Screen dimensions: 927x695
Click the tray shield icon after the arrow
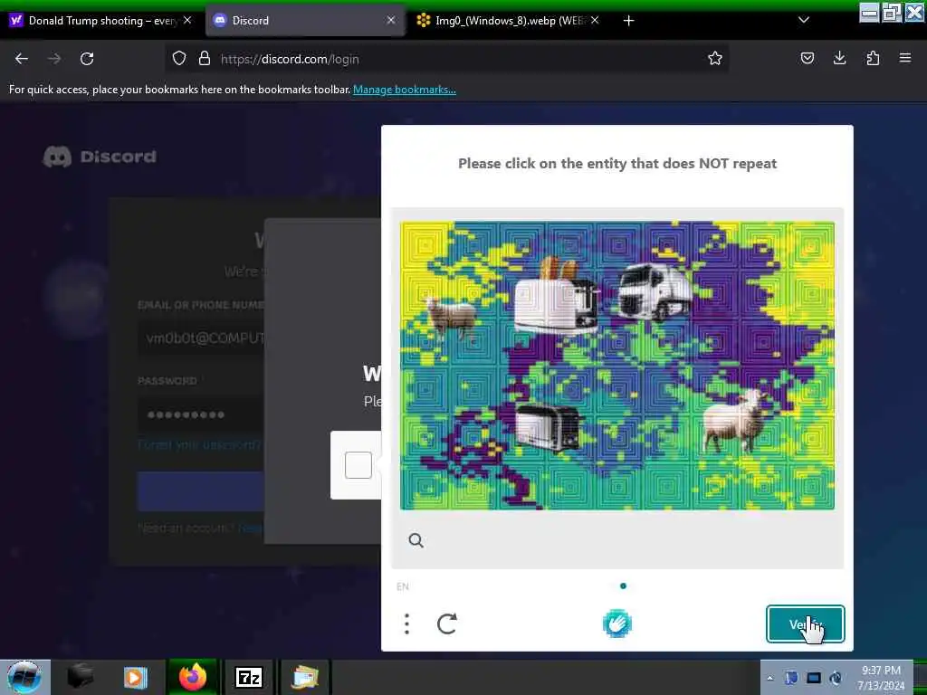(791, 678)
